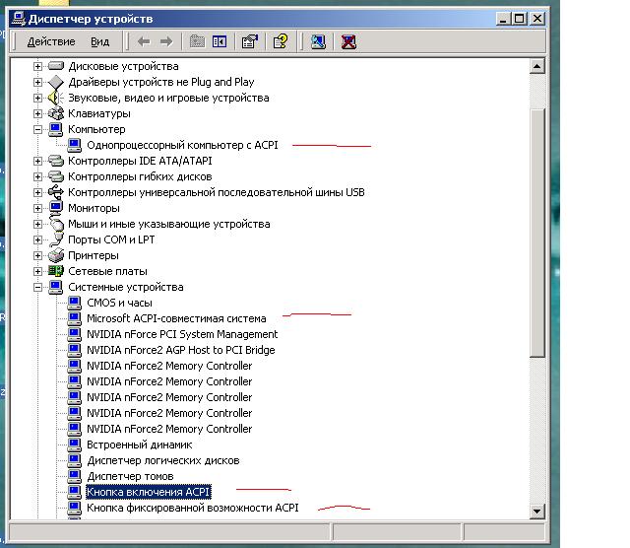The width and height of the screenshot is (630, 548).
Task: Click the grayed up-one-level toolbar icon
Action: (x=197, y=41)
